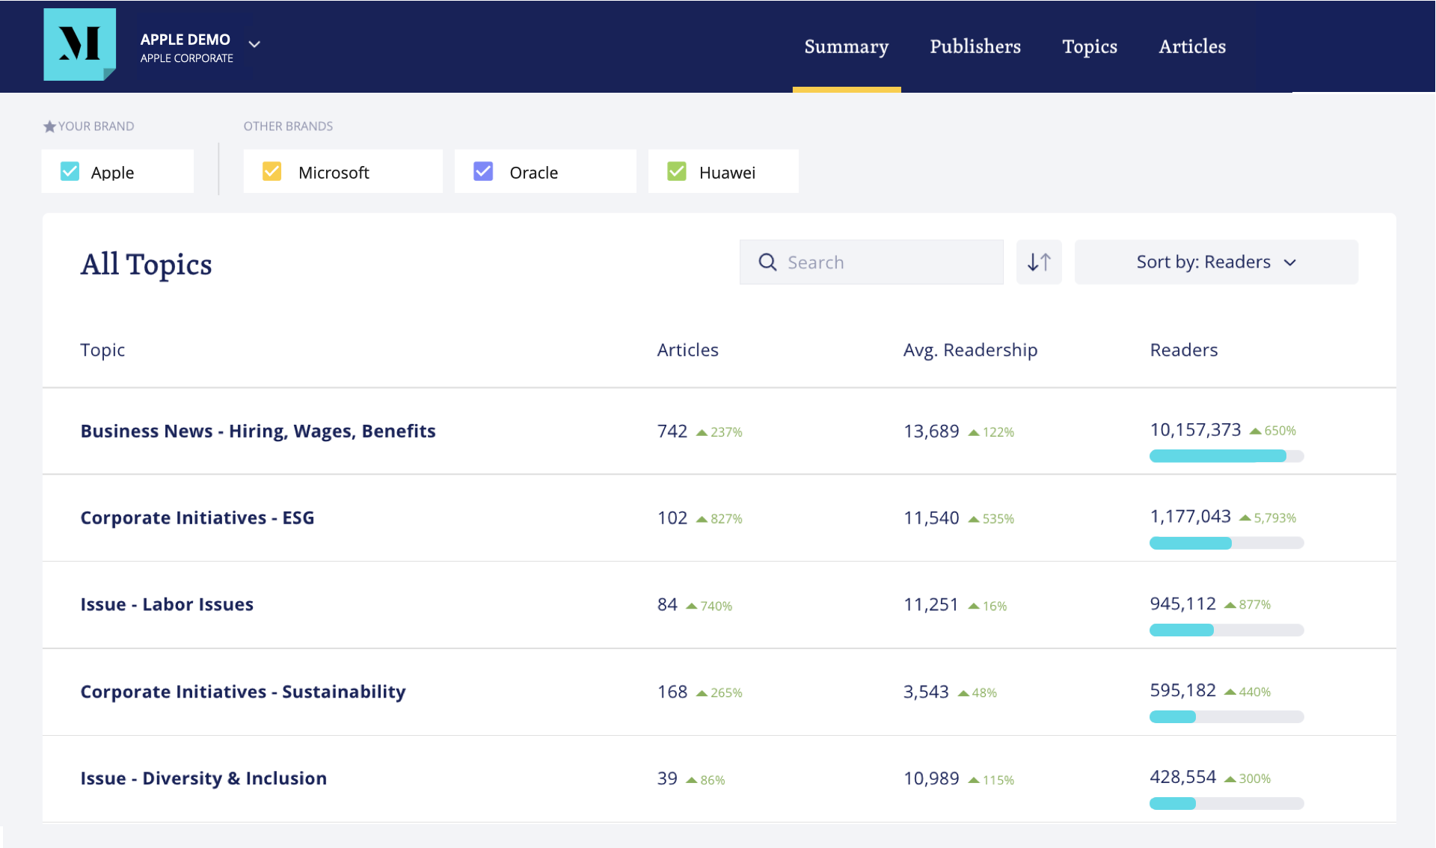The image size is (1436, 848).
Task: Click the trend arrow beside 122% readership
Action: pos(973,433)
